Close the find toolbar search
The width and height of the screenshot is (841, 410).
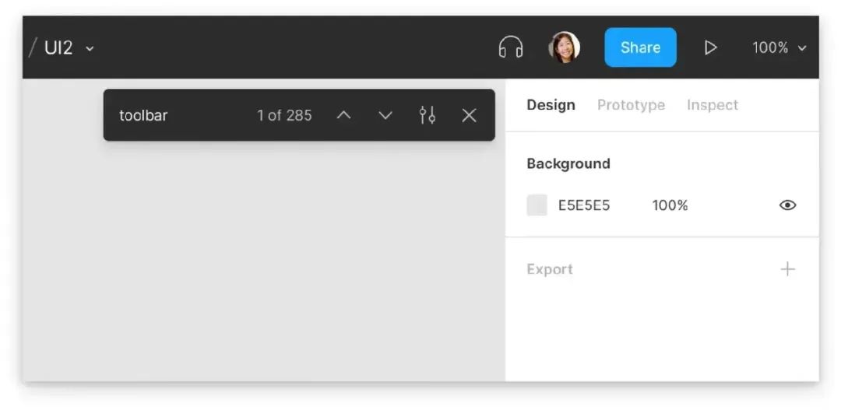pos(469,115)
